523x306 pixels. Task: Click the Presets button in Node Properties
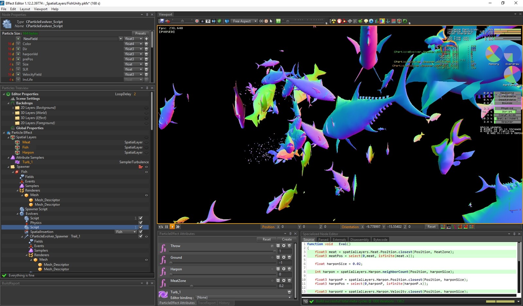tap(140, 33)
